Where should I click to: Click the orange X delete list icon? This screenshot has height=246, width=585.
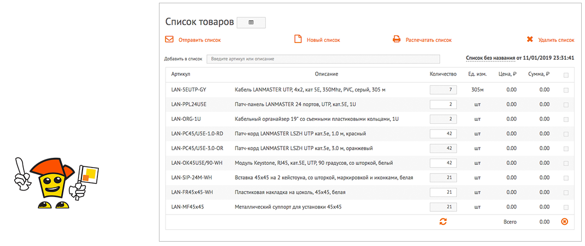[529, 40]
